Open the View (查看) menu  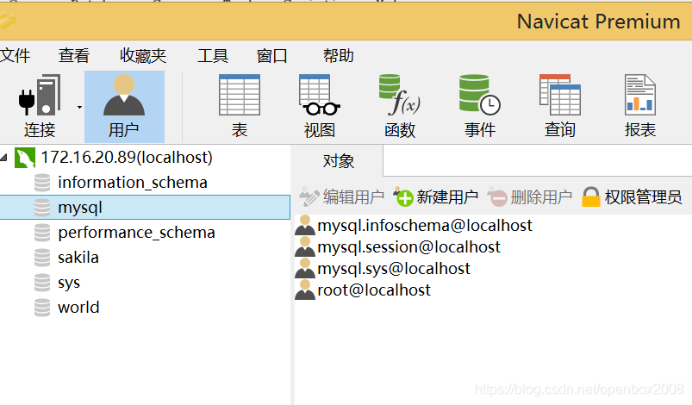click(74, 56)
